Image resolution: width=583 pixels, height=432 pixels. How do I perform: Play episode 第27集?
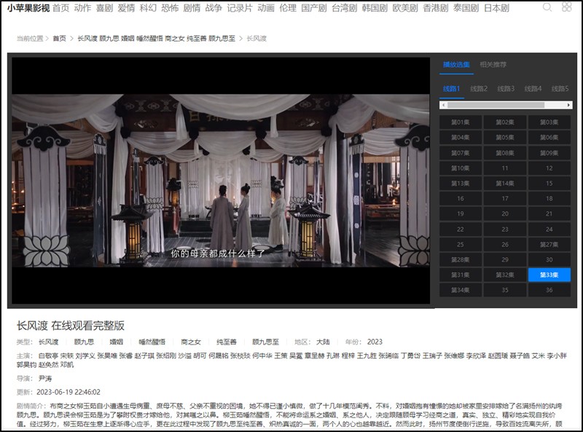[549, 245]
